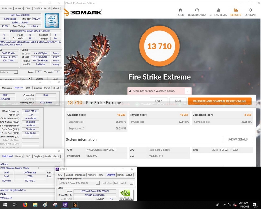The width and height of the screenshot is (261, 209).
Task: Click SHOW DETAILS for System information
Action: click(x=238, y=139)
